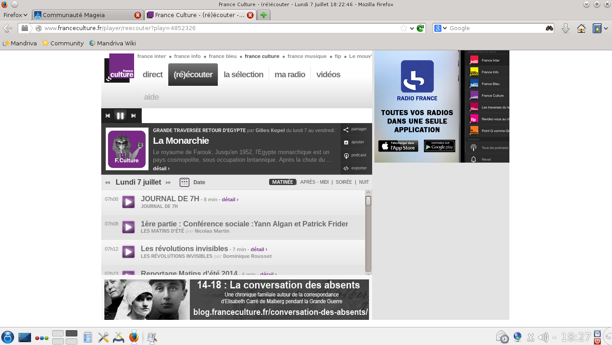Switch to the dark virtual desktop pager cell

(72, 333)
